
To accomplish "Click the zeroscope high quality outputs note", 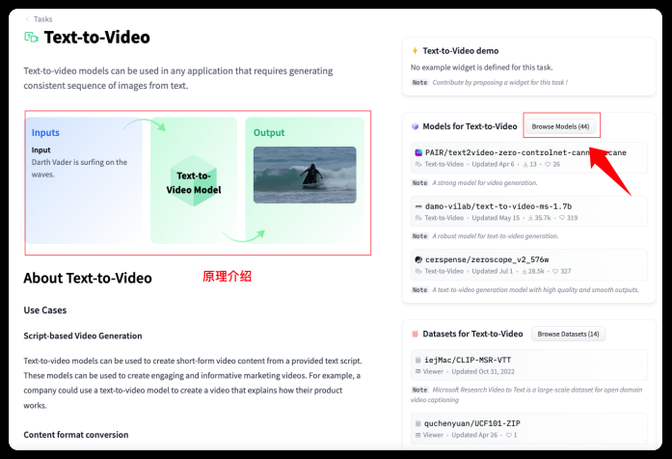I will (535, 290).
